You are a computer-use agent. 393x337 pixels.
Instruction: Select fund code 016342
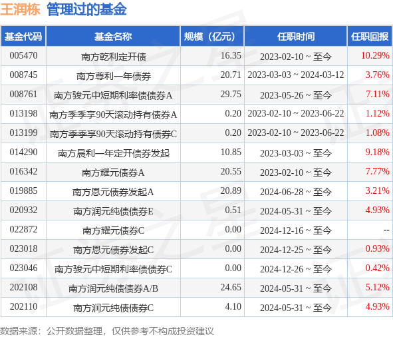coord(23,172)
